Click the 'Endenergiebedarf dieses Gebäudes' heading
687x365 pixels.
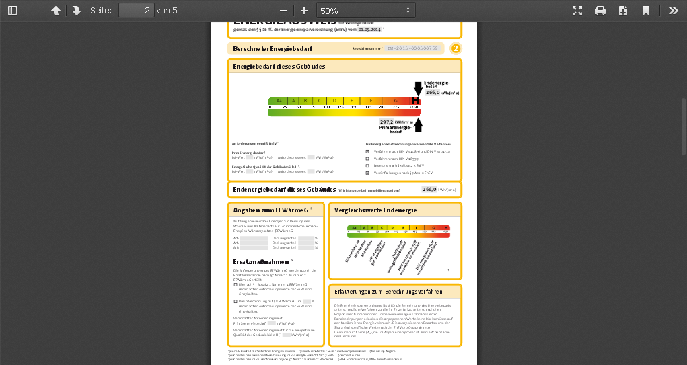(285, 190)
